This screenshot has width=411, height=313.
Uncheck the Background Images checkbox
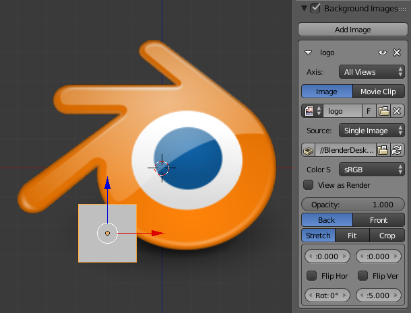(x=315, y=8)
